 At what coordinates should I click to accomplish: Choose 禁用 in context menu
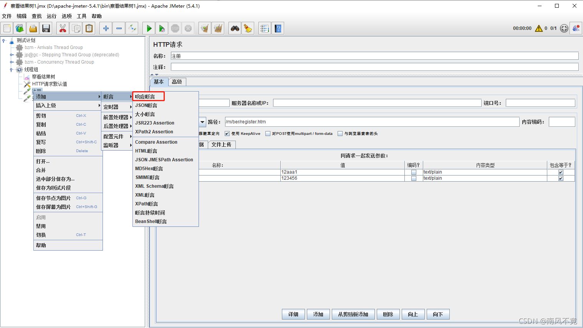point(68,226)
